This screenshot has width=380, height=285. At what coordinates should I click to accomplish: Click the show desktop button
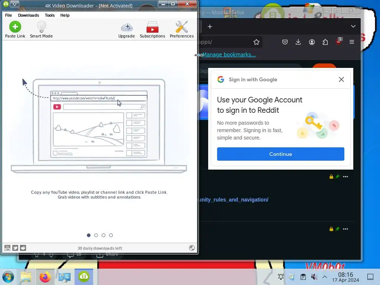tap(370, 277)
